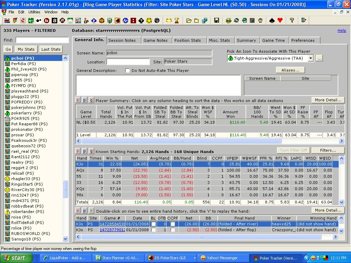Viewport: 351px width, 263px height.
Task: Click the 'Filters...' button
Action: point(328,150)
